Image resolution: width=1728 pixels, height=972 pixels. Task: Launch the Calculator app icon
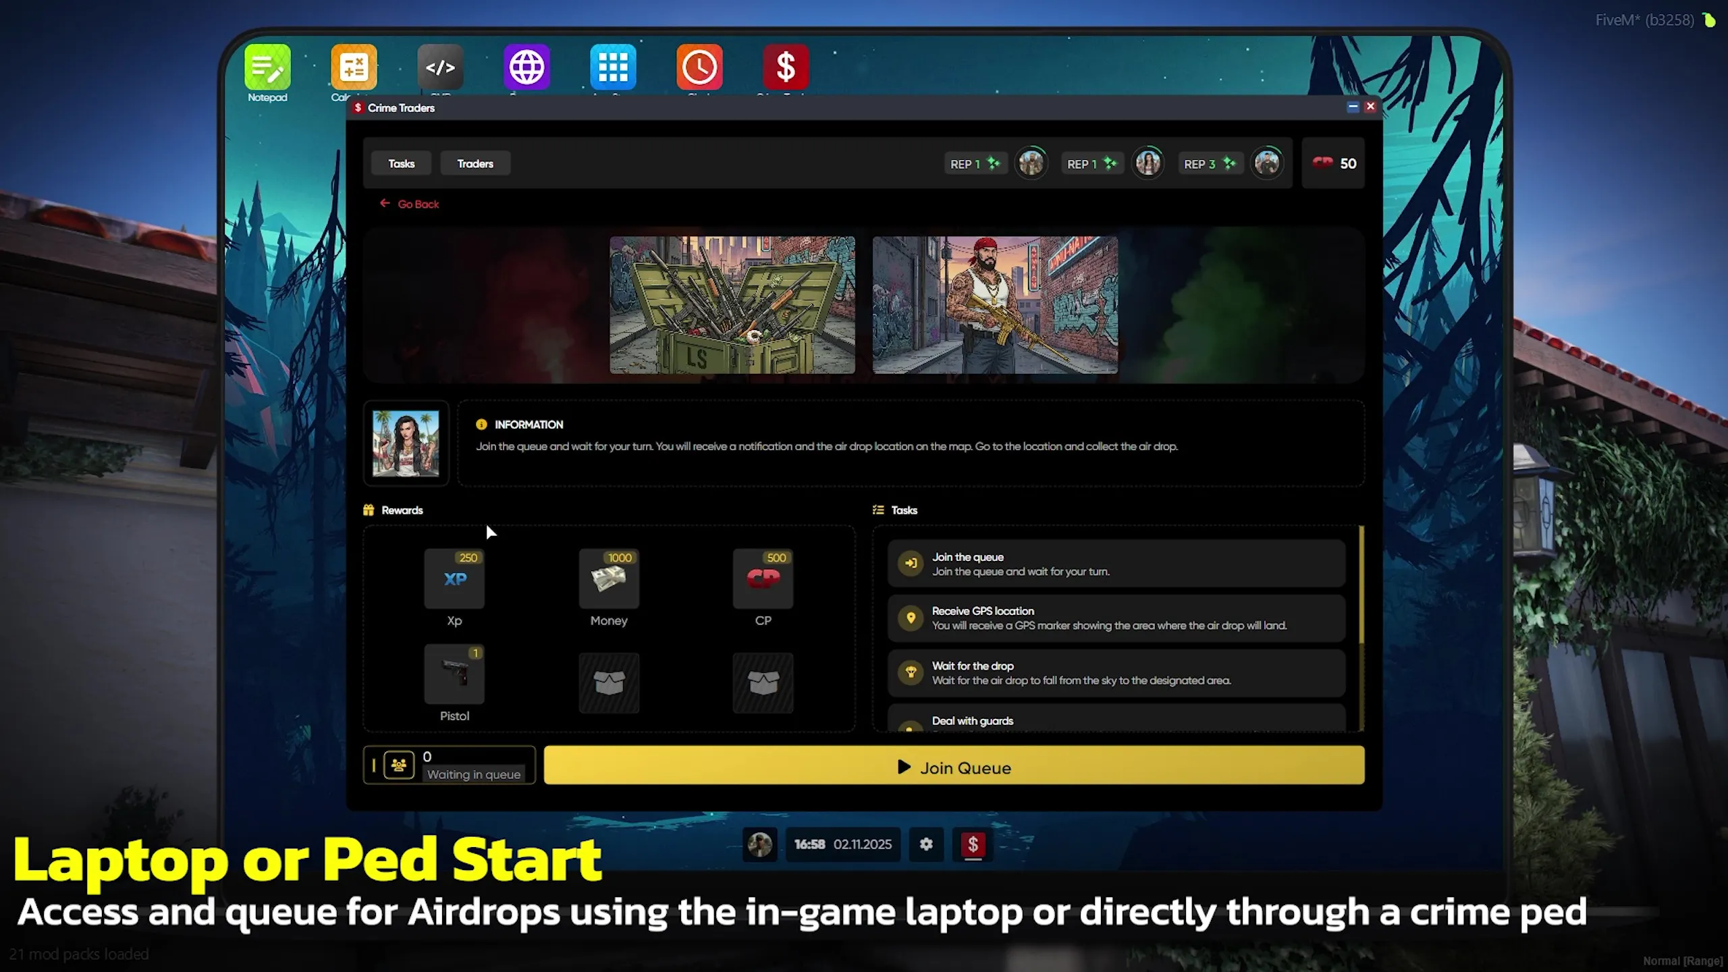click(354, 67)
